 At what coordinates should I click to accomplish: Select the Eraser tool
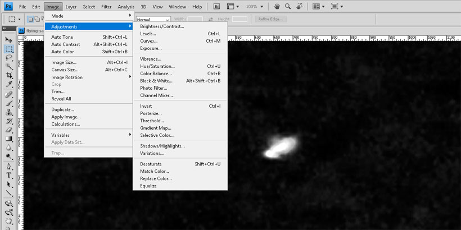[x=9, y=130]
